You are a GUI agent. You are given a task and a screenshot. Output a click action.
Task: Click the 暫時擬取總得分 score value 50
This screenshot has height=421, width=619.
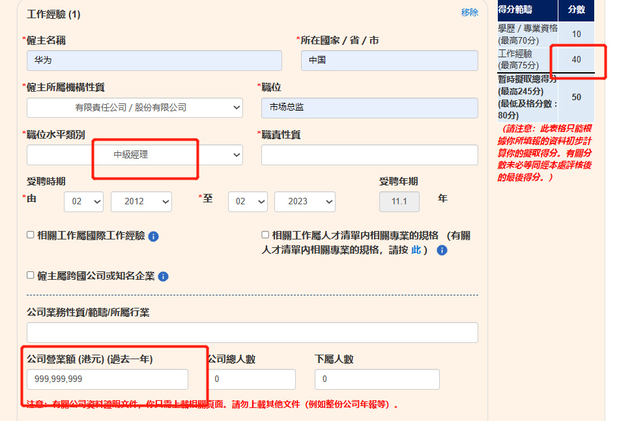577,98
